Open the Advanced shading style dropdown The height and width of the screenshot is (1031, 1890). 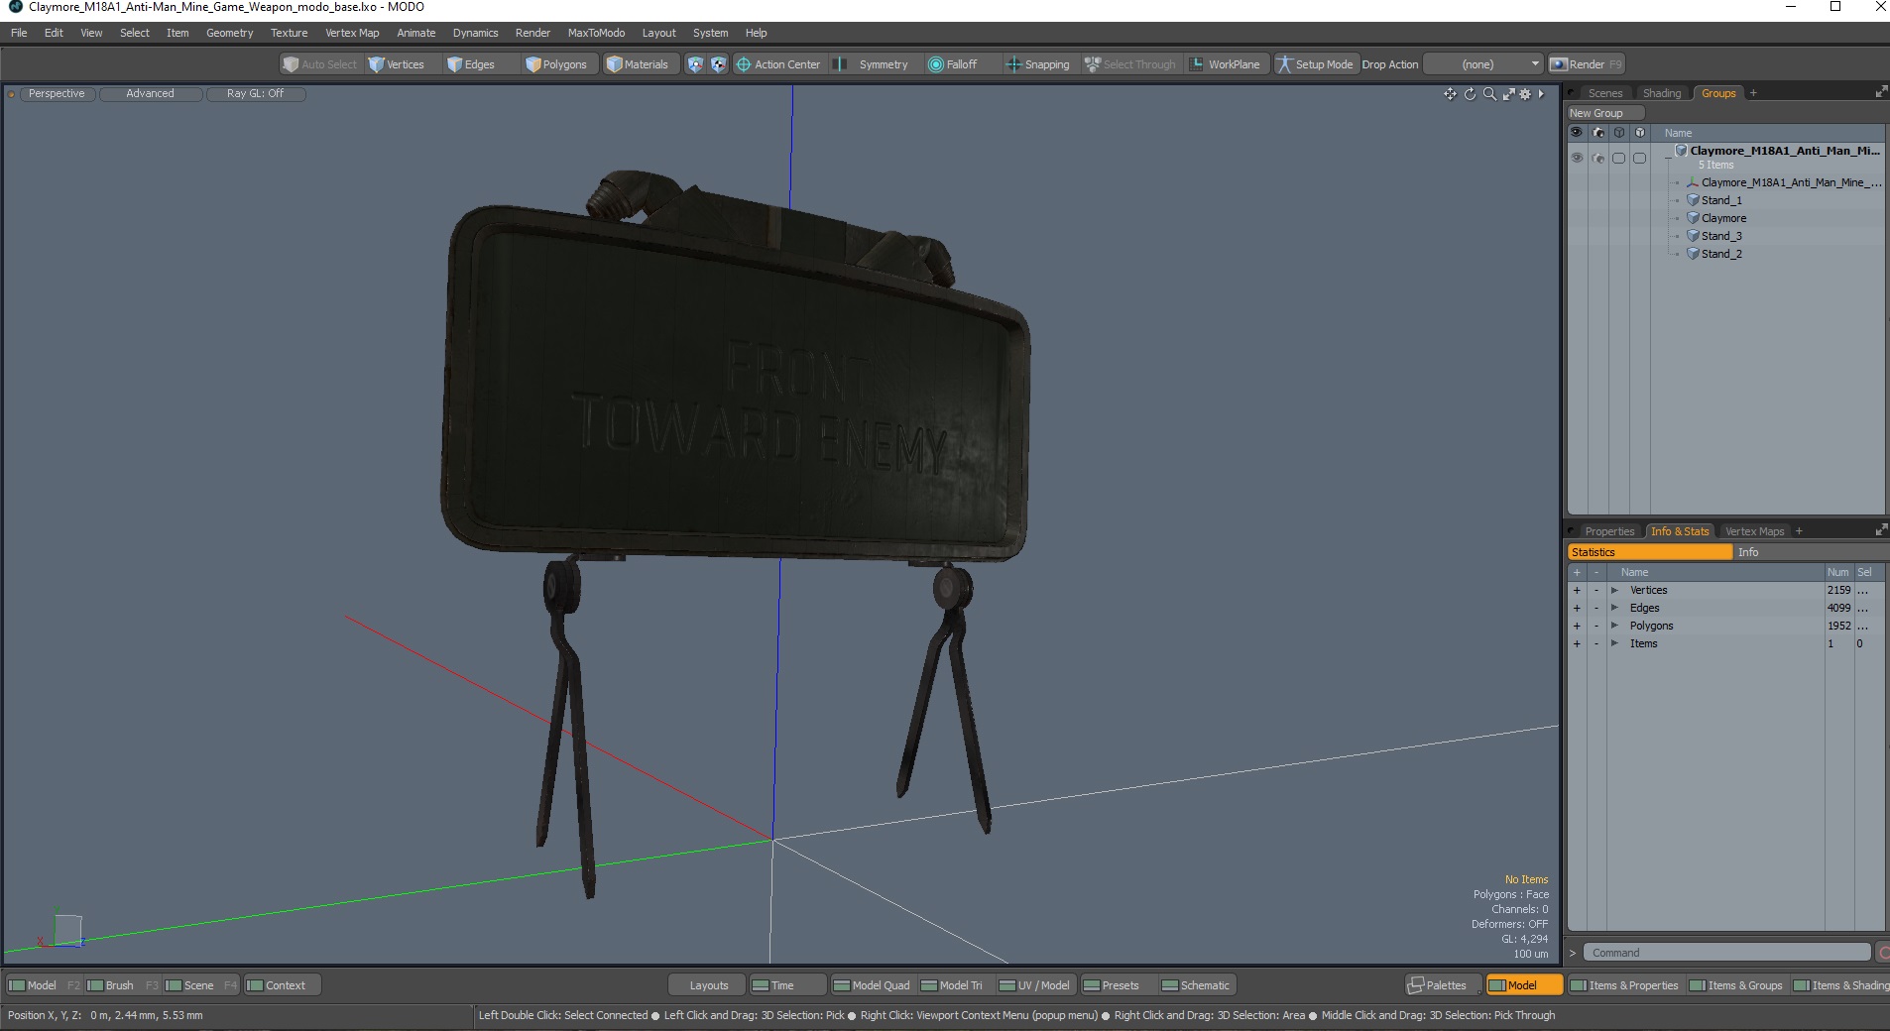click(x=150, y=94)
